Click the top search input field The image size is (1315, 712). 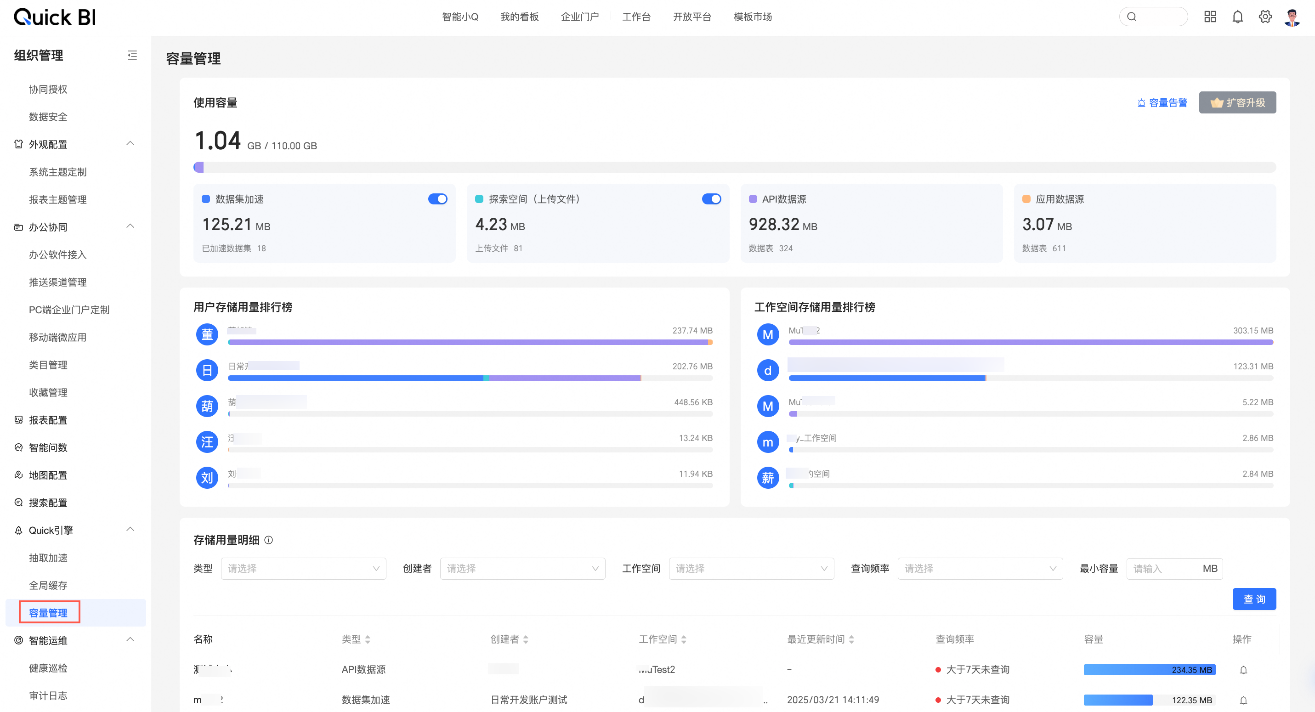click(1153, 17)
